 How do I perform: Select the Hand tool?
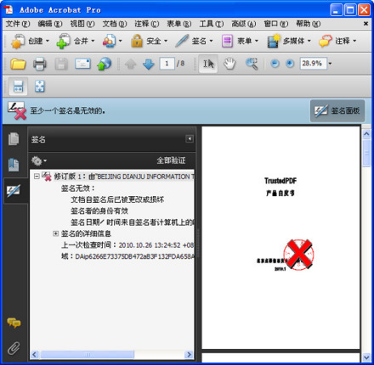point(229,64)
